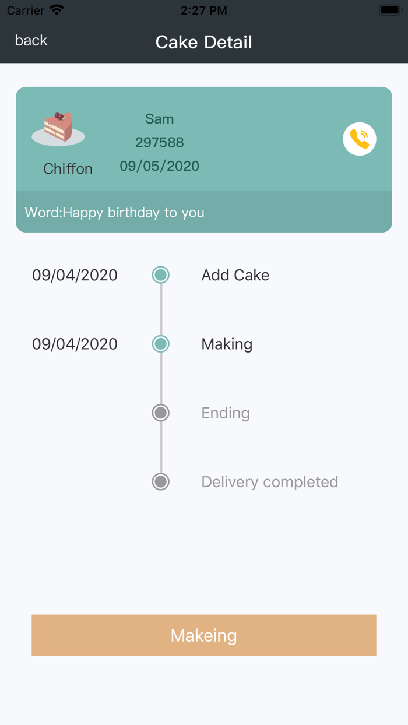408x725 pixels.
Task: Select the Add Cake timeline dot
Action: pyautogui.click(x=160, y=274)
